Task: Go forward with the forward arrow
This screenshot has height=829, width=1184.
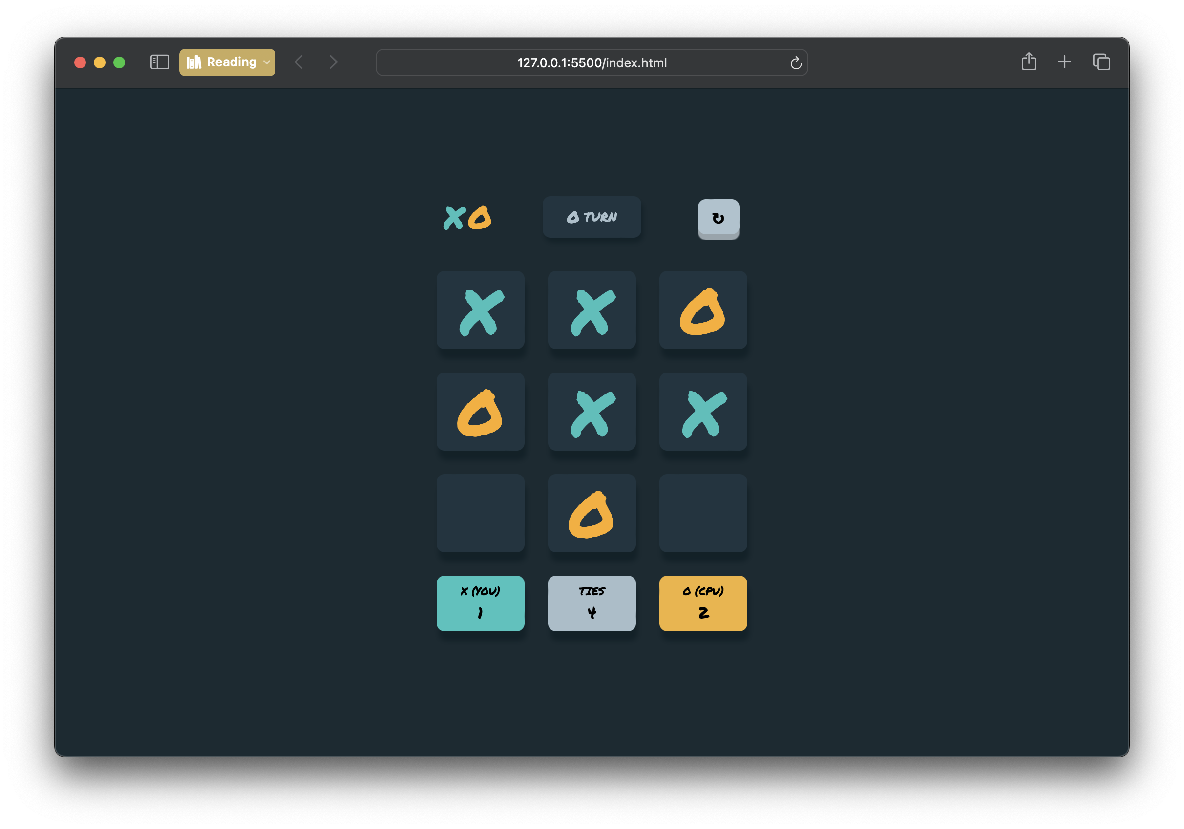Action: pos(333,62)
